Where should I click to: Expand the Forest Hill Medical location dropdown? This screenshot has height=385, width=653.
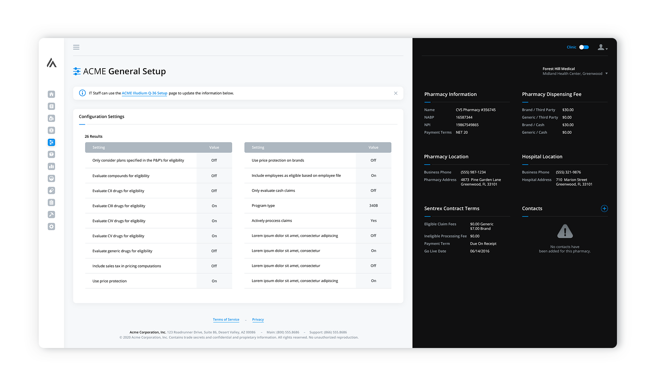[607, 73]
